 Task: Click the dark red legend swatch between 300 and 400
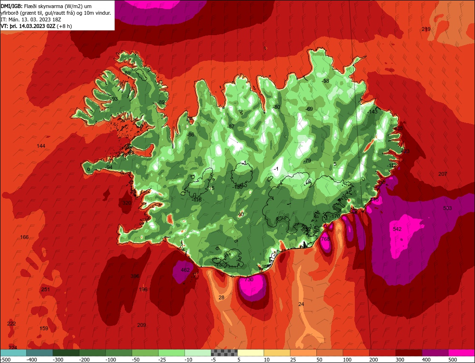coord(409,353)
